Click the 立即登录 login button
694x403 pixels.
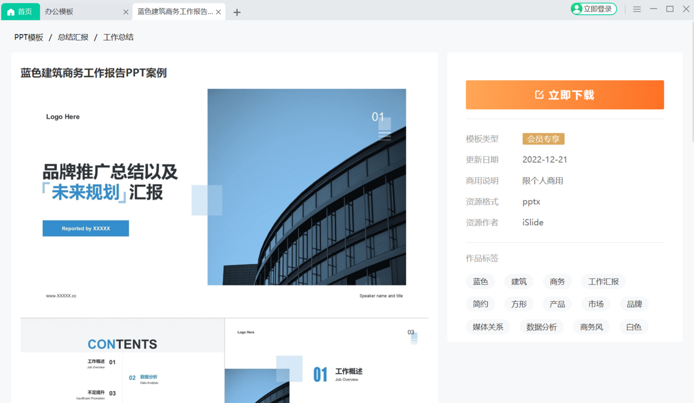pos(594,9)
